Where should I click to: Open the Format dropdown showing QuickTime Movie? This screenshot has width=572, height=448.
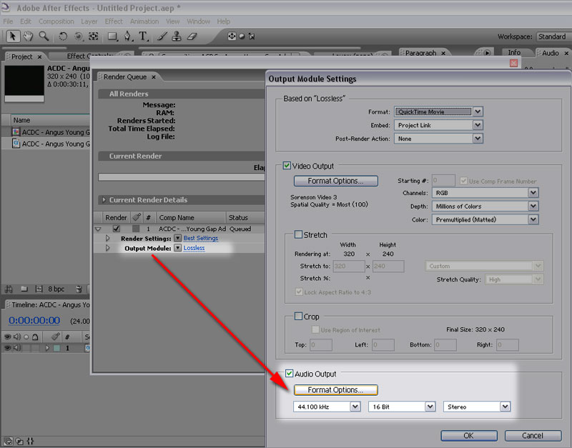click(438, 111)
